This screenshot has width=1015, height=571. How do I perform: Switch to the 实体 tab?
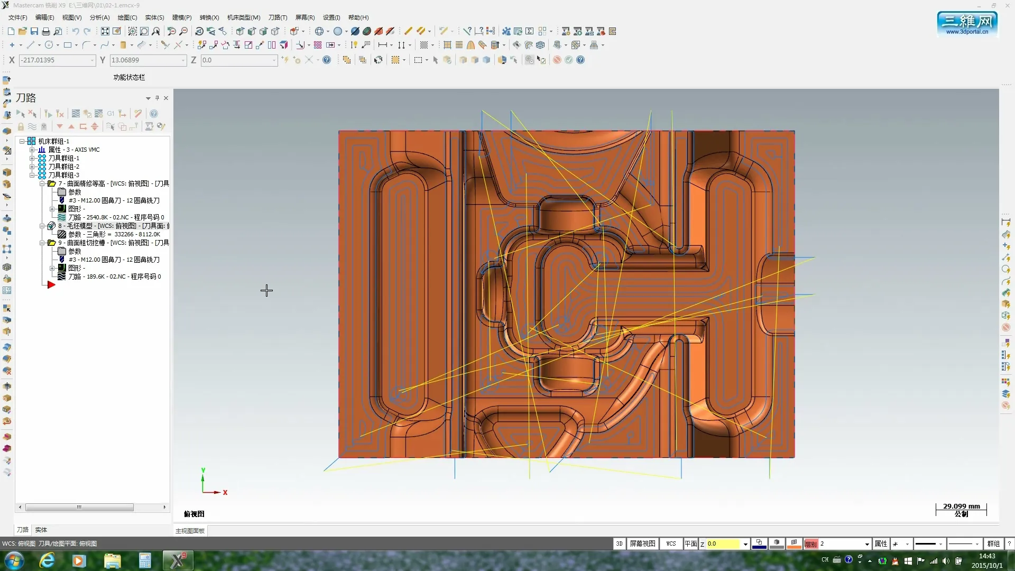tap(41, 530)
